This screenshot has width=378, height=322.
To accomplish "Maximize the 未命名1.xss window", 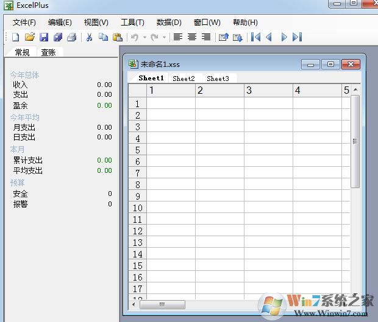I will click(x=330, y=65).
